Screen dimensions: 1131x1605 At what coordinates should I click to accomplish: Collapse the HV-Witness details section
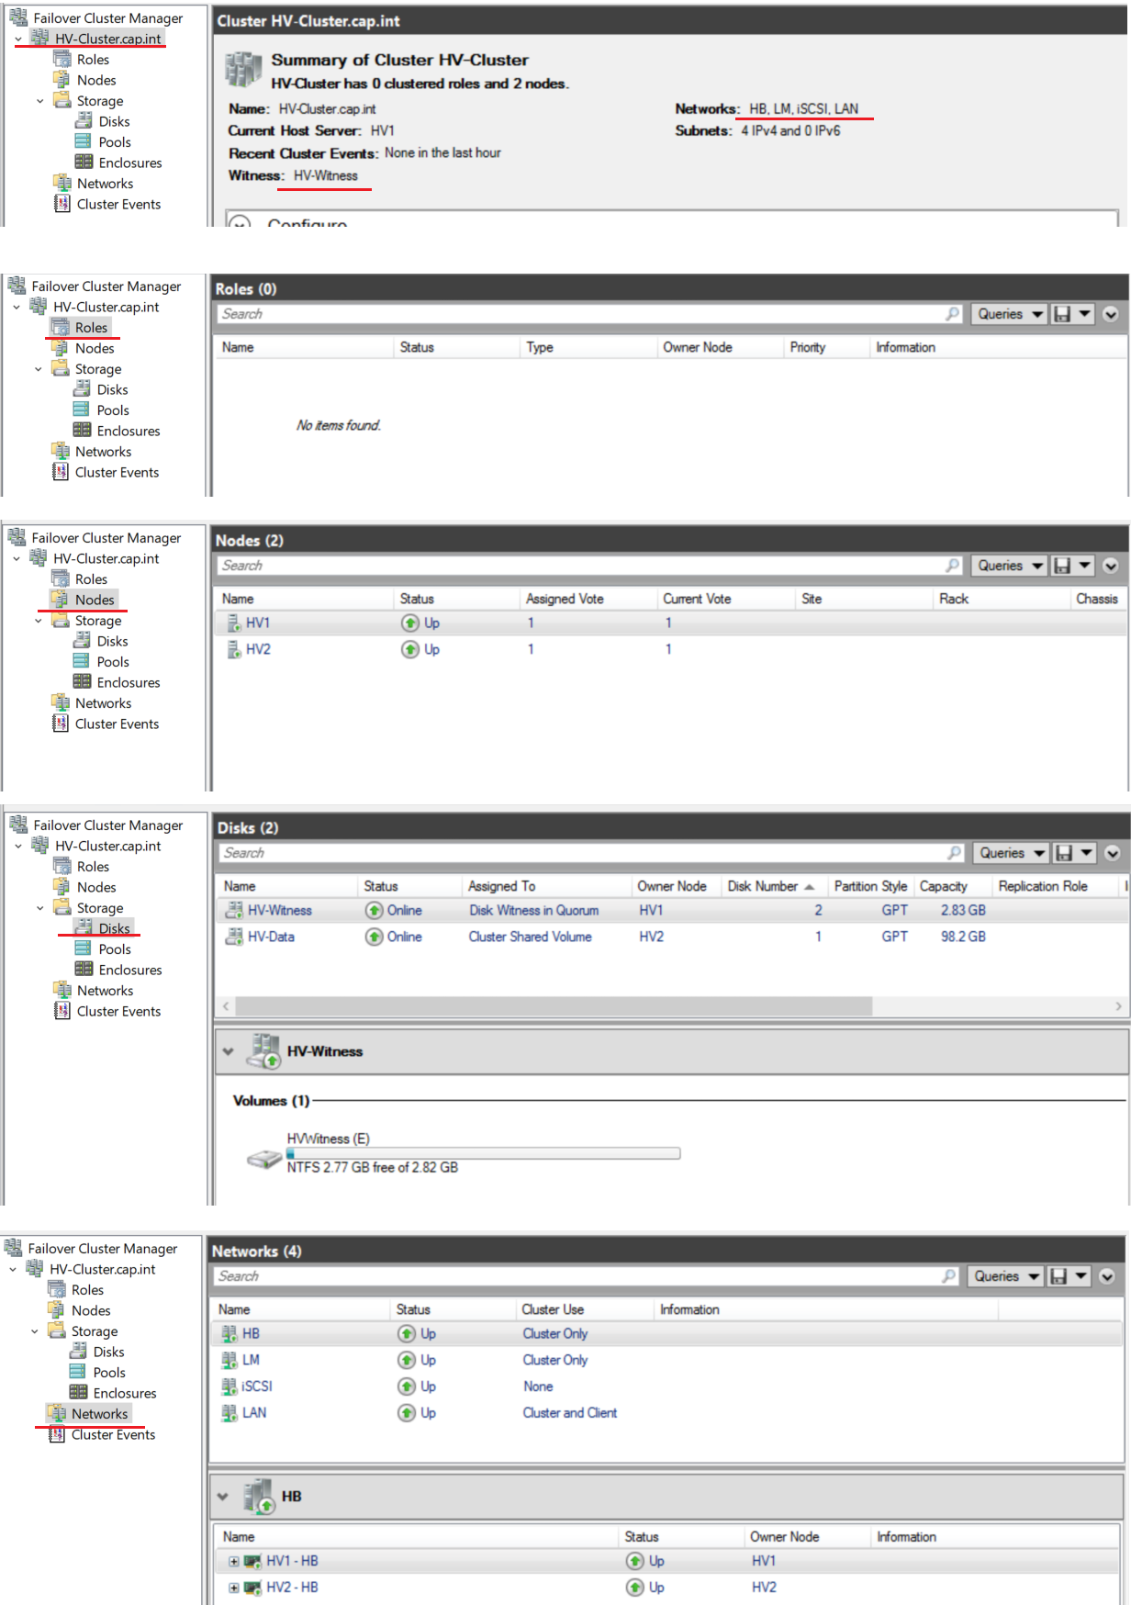point(228,1051)
